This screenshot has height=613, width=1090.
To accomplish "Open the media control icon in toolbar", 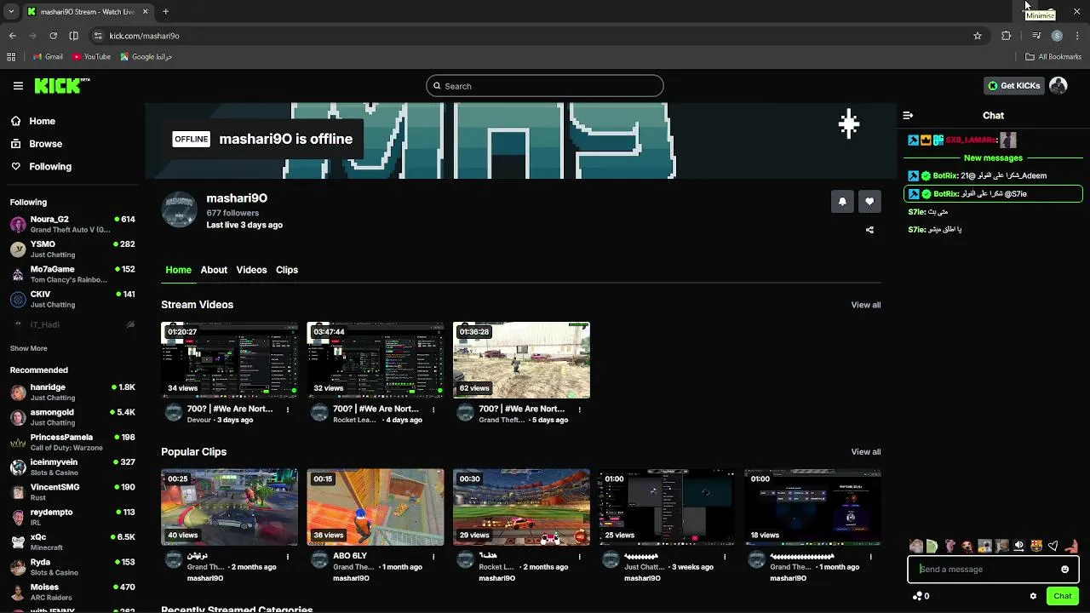I will 1035,36.
